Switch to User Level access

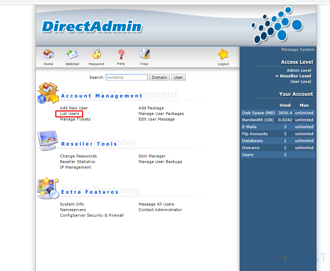[301, 82]
